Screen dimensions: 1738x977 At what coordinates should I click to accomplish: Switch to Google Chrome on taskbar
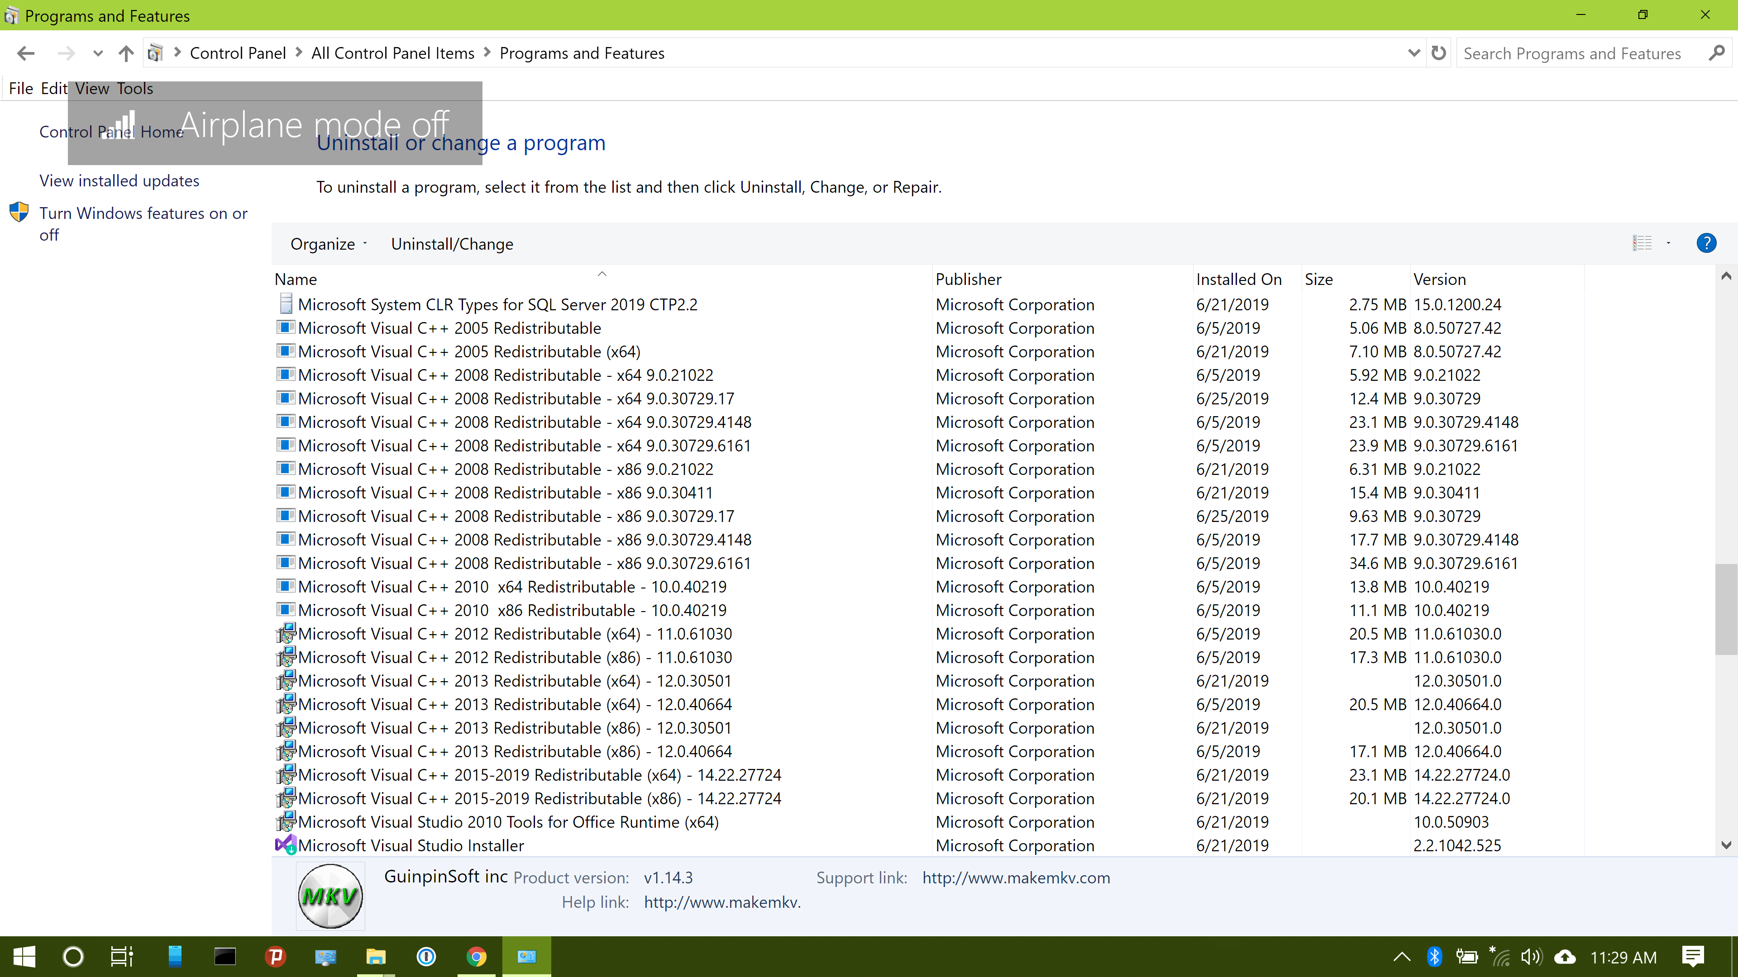coord(476,956)
